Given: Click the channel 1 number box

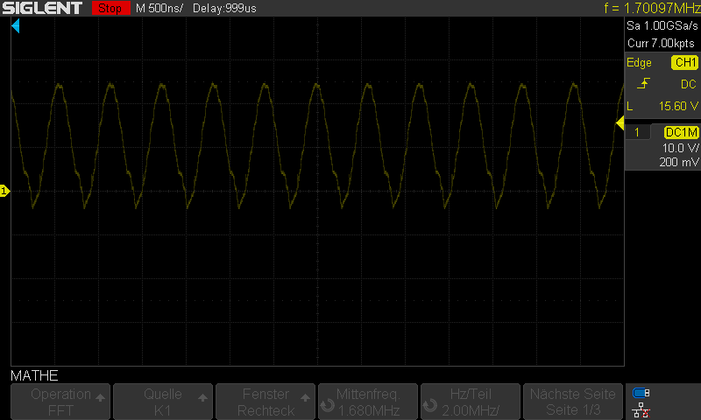Looking at the screenshot, I should pyautogui.click(x=637, y=132).
